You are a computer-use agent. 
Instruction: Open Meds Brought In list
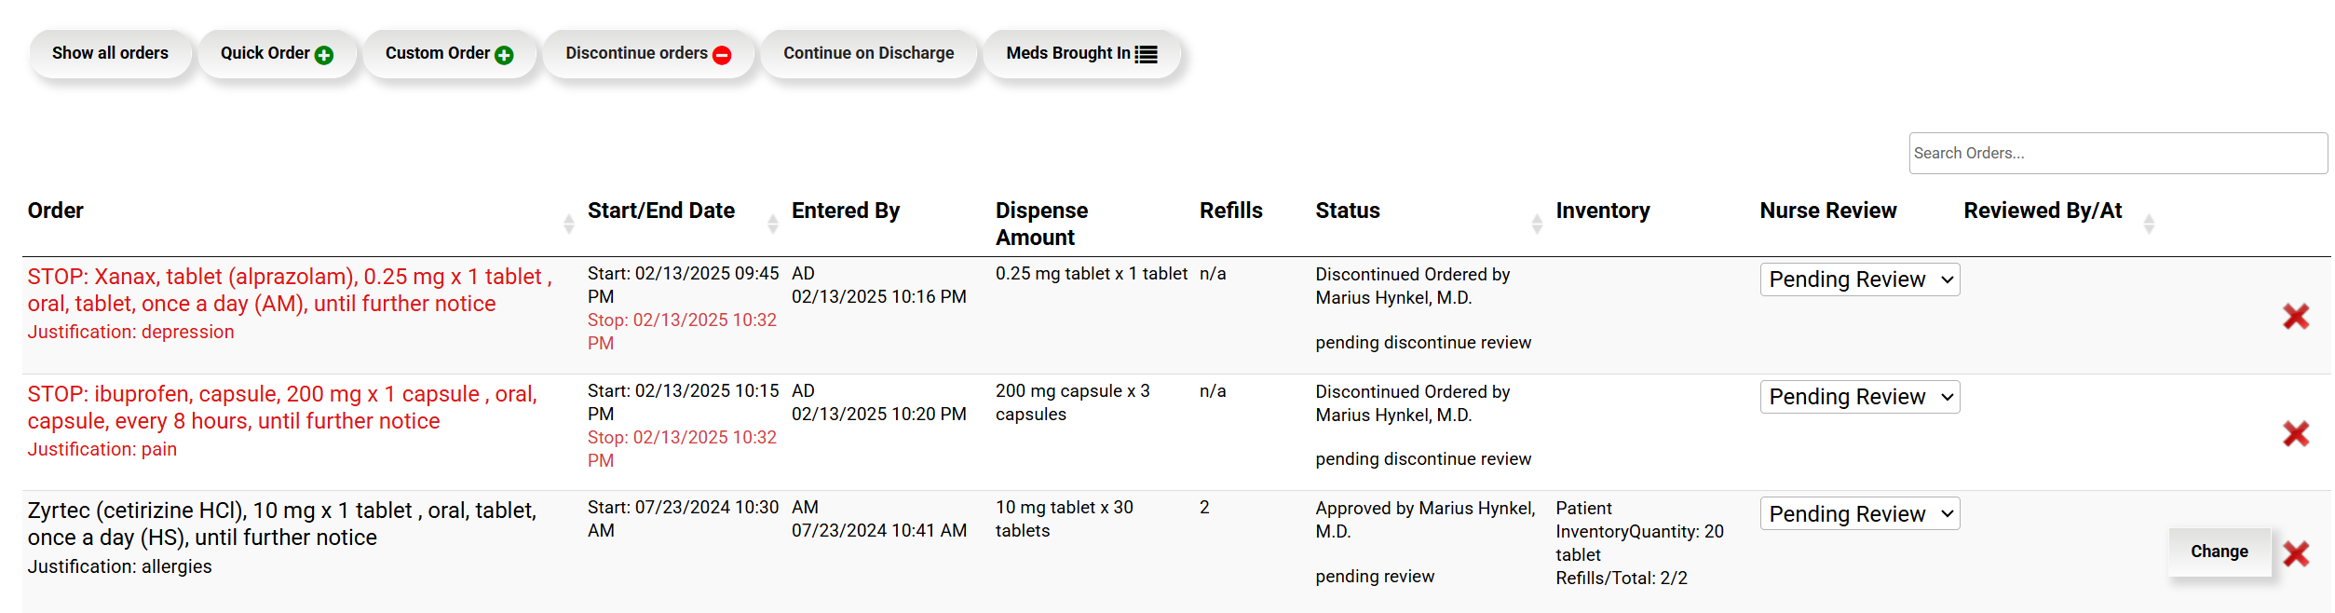1080,54
